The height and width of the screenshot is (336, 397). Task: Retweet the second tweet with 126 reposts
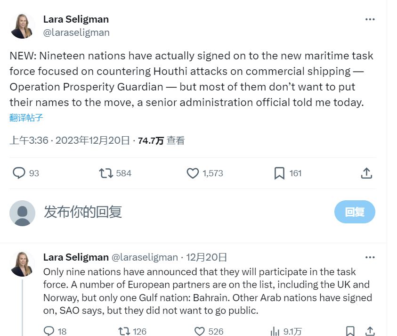[x=124, y=331]
